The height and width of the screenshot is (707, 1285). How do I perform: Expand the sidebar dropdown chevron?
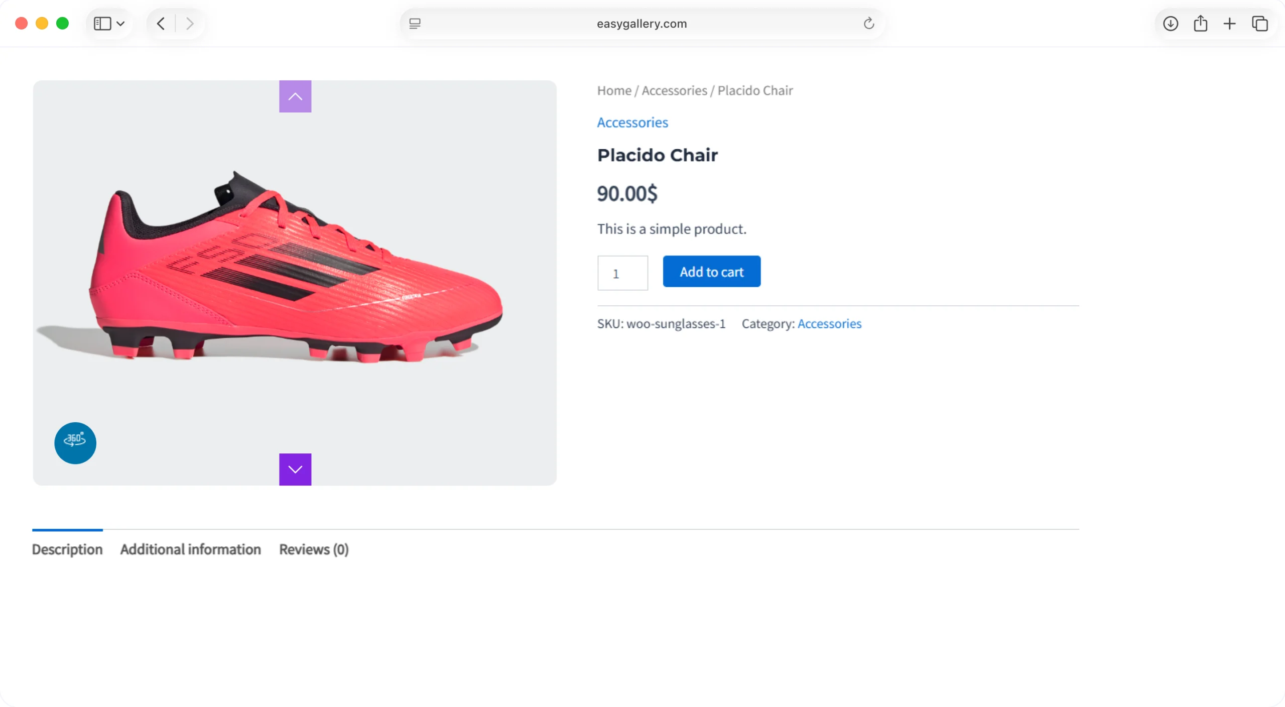120,24
